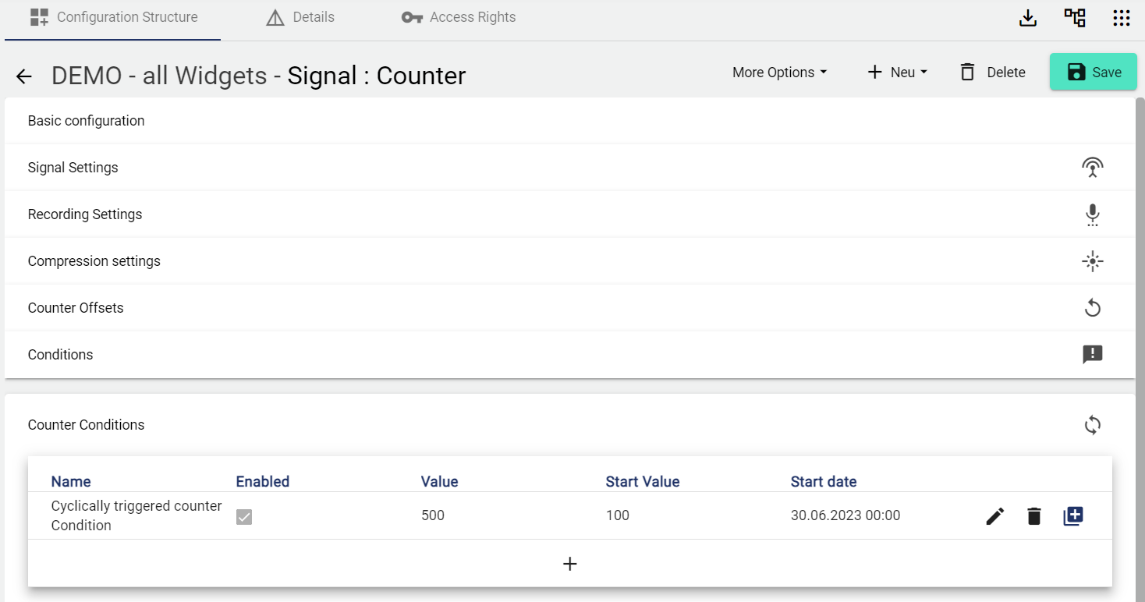Open the More Options dropdown
Viewport: 1145px width, 602px height.
779,73
